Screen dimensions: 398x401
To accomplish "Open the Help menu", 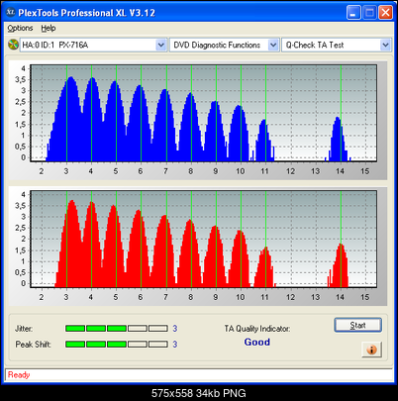I will coord(49,29).
